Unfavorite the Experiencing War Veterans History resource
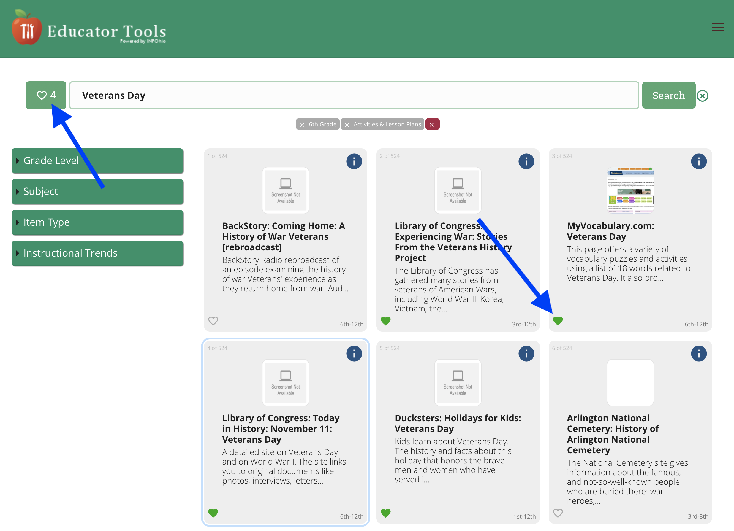Screen dimensions: 734x531 [385, 321]
